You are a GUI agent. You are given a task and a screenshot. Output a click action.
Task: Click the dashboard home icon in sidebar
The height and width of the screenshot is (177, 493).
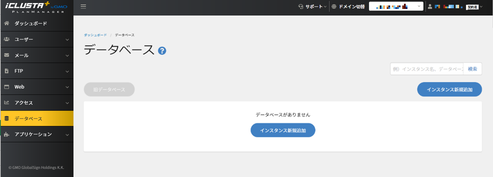coord(6,23)
